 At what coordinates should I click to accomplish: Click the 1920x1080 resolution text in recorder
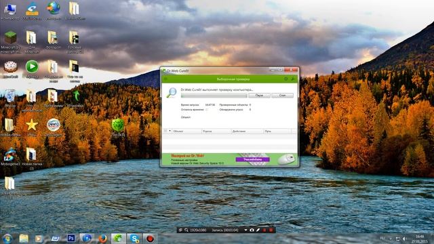click(x=198, y=230)
